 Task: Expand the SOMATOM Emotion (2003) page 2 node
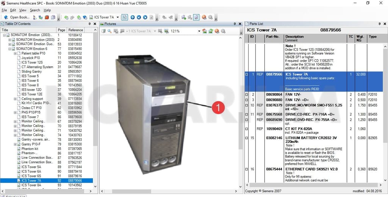(x=9, y=40)
